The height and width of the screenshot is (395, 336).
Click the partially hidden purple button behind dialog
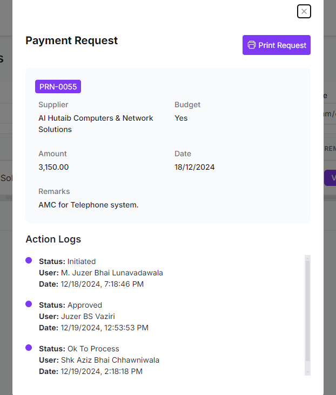click(x=330, y=178)
